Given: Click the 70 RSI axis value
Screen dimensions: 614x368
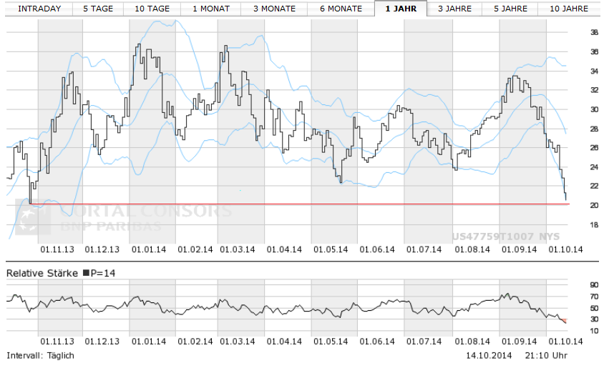Looking at the screenshot, I should pyautogui.click(x=594, y=297).
